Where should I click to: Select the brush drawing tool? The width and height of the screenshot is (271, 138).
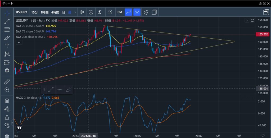tap(7, 38)
